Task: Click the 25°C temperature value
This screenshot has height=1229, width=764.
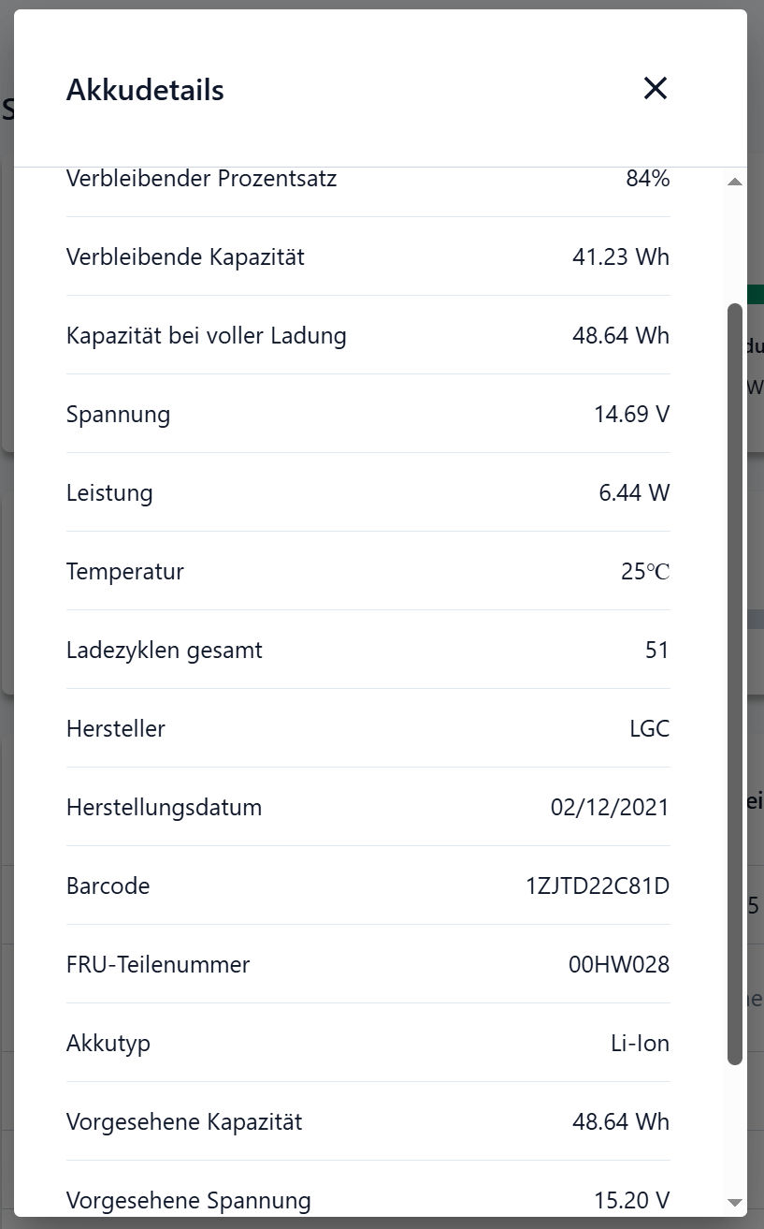Action: click(x=645, y=571)
